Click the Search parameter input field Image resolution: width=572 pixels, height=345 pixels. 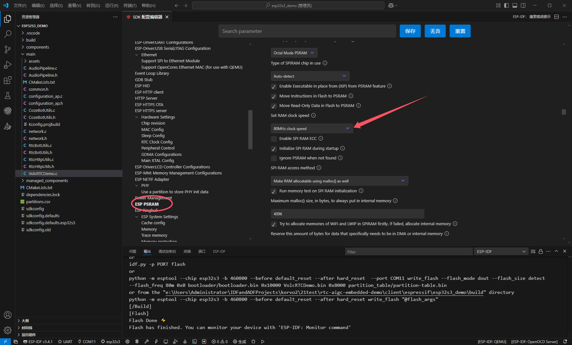pyautogui.click(x=307, y=31)
